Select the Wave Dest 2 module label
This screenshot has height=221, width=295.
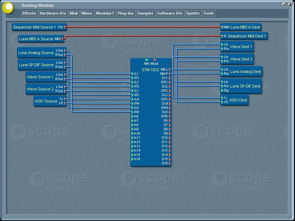[241, 59]
